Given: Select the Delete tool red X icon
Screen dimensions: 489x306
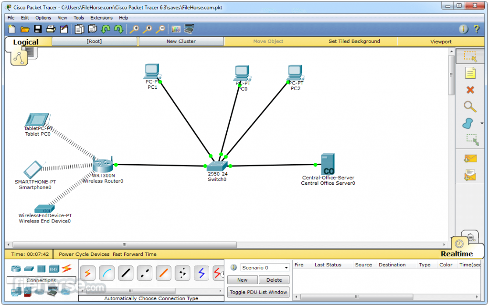Looking at the screenshot, I should [470, 90].
